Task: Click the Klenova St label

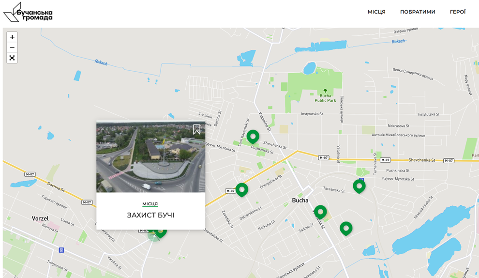Action: coord(50,228)
